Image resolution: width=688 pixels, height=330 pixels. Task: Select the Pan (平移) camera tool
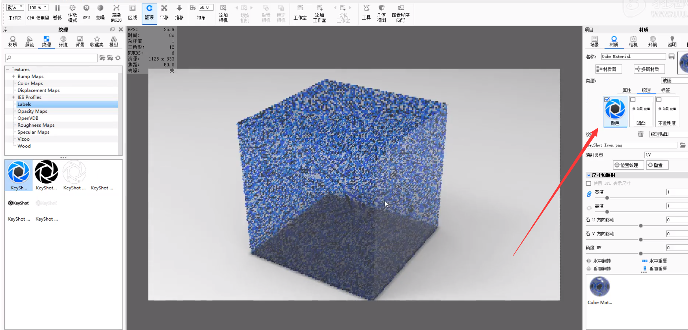point(164,12)
